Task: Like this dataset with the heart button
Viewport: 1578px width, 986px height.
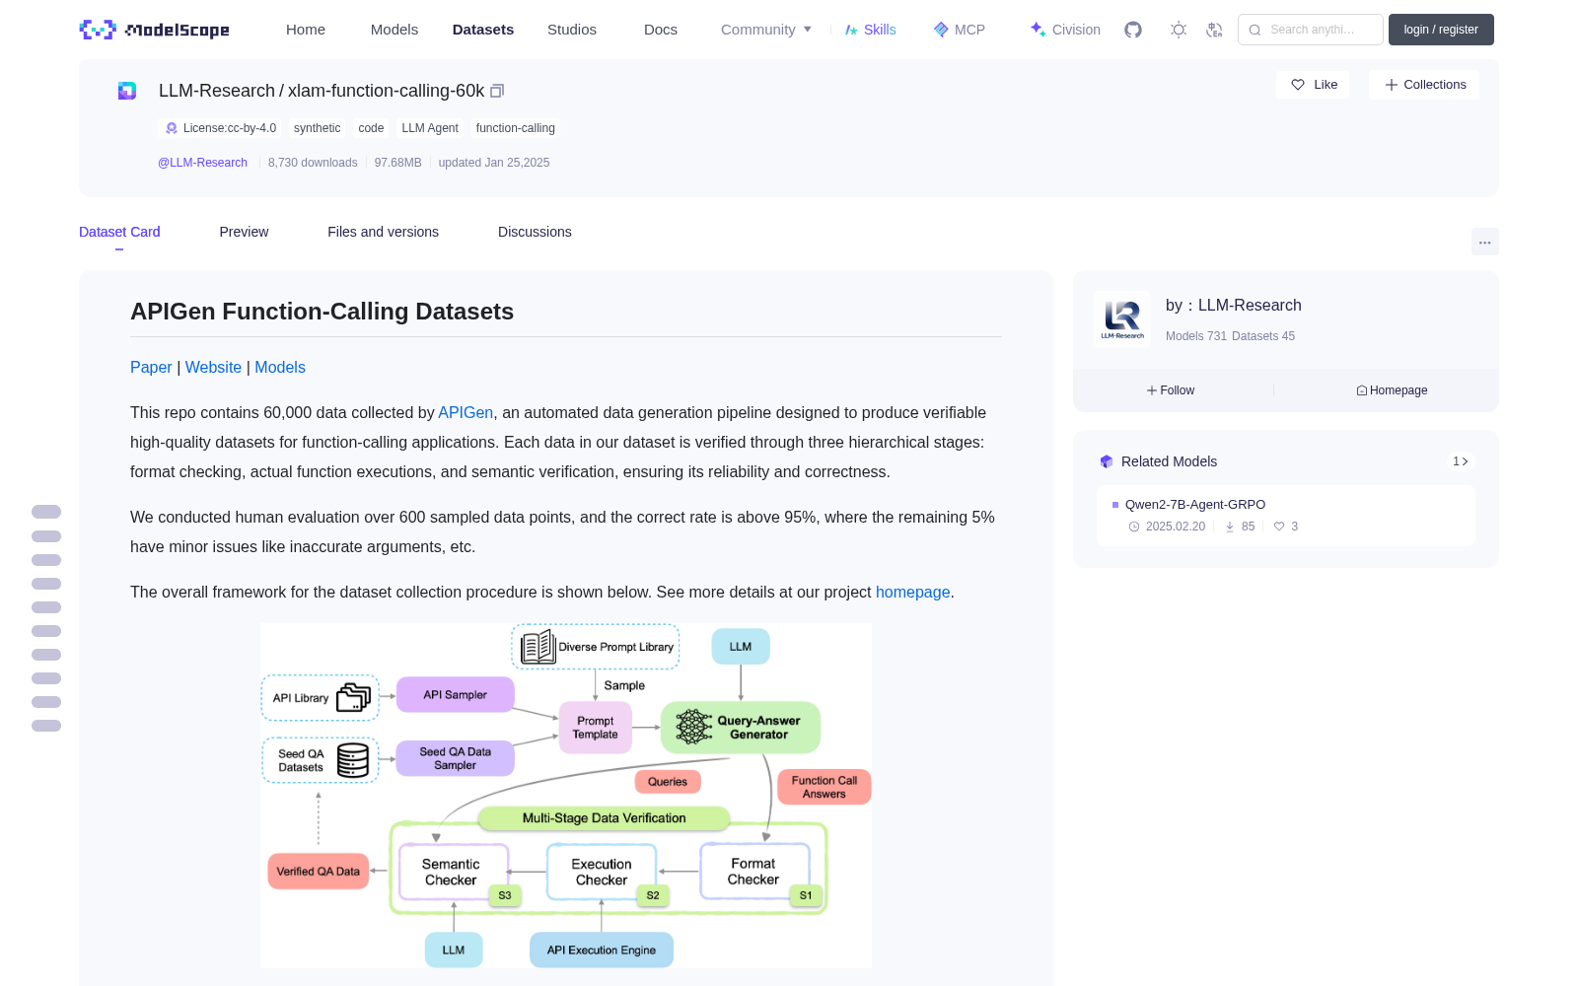Action: click(1314, 85)
